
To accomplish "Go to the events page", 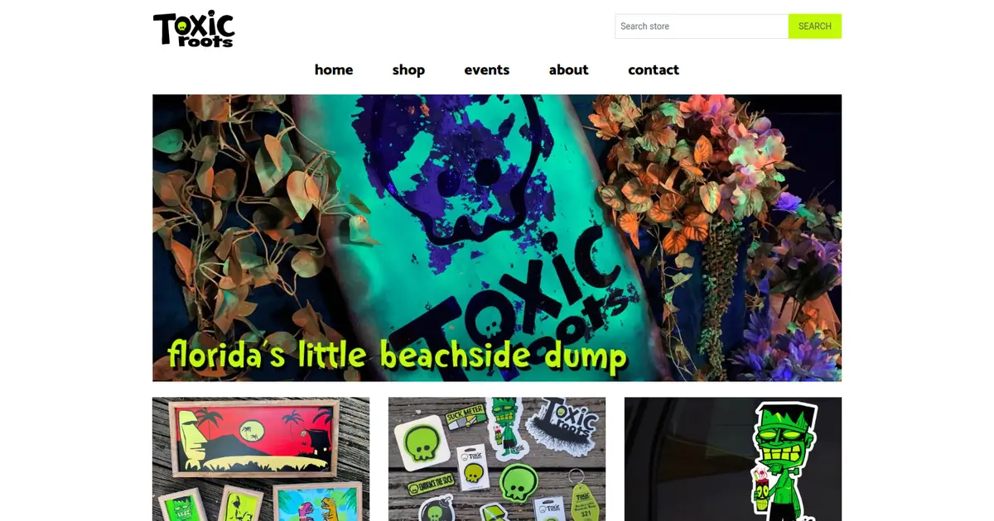I will (487, 70).
